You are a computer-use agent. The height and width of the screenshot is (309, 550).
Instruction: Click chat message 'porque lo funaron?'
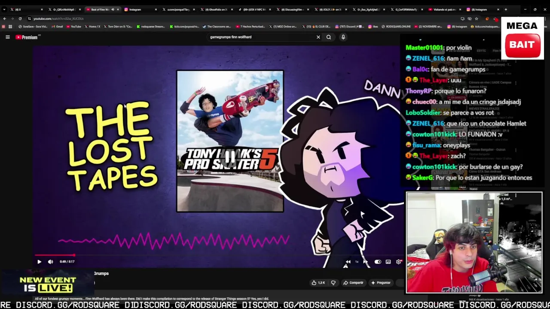coord(460,91)
